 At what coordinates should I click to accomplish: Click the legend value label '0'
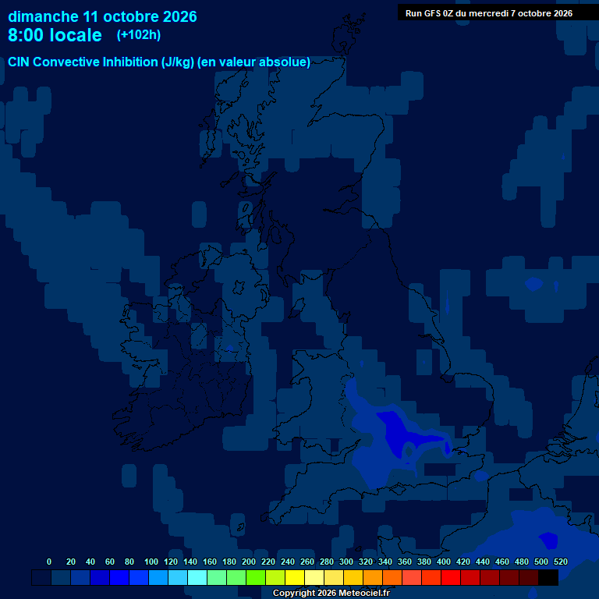click(x=49, y=562)
